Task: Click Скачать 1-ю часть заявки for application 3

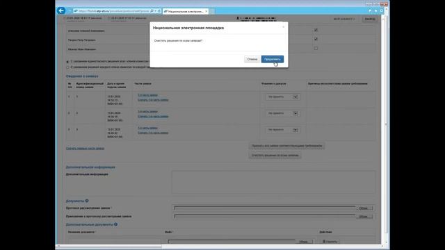Action: click(x=153, y=133)
